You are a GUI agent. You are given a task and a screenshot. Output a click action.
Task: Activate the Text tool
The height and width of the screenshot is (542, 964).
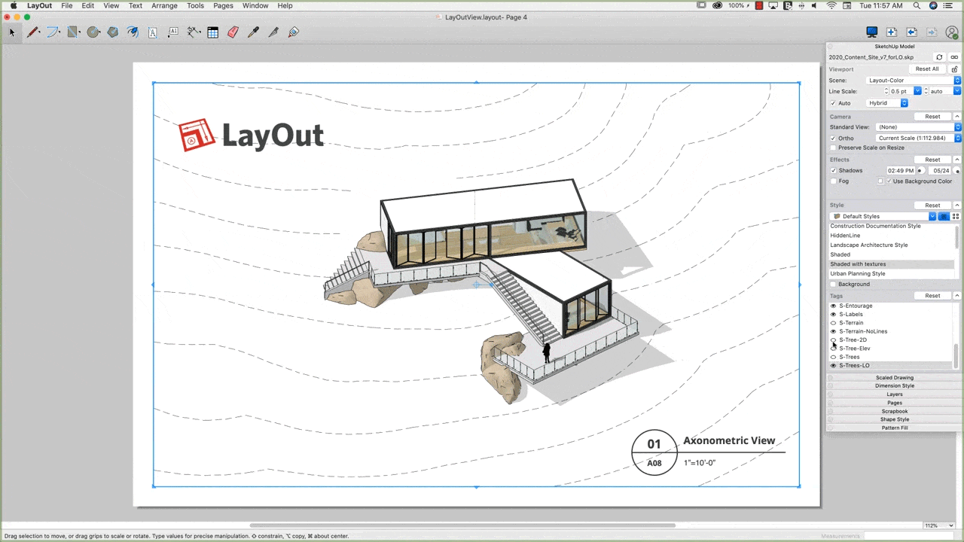tap(152, 32)
